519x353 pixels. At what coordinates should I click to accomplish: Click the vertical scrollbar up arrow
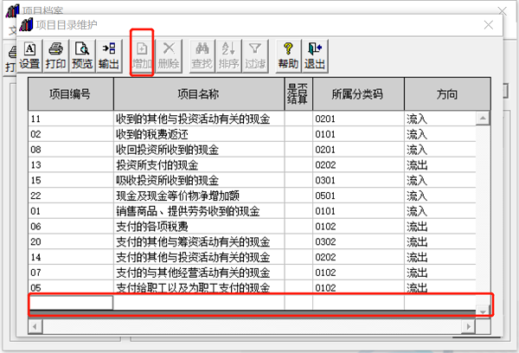(x=483, y=118)
